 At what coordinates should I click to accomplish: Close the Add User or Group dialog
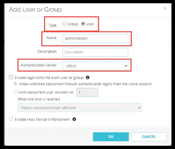165,8
